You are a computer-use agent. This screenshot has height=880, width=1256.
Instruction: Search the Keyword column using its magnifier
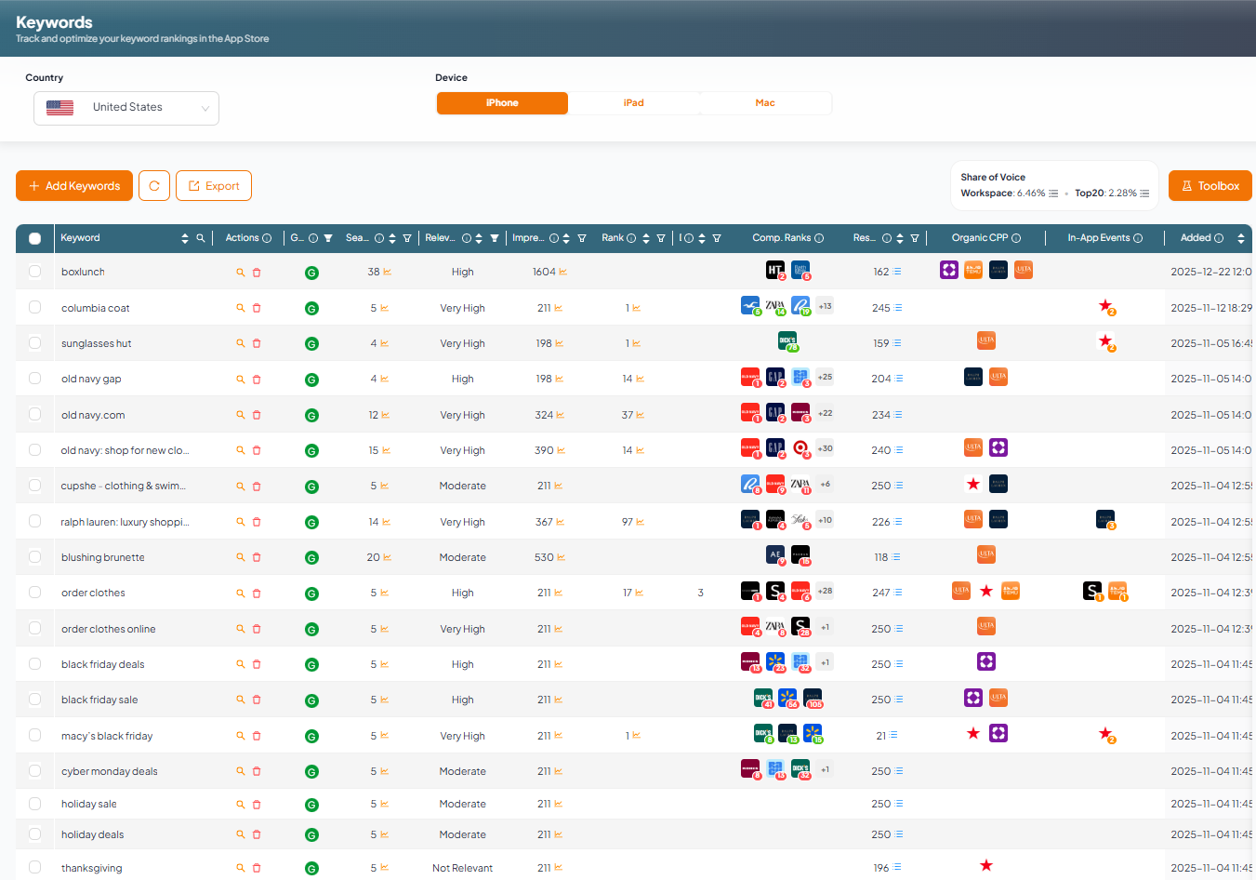tap(200, 238)
